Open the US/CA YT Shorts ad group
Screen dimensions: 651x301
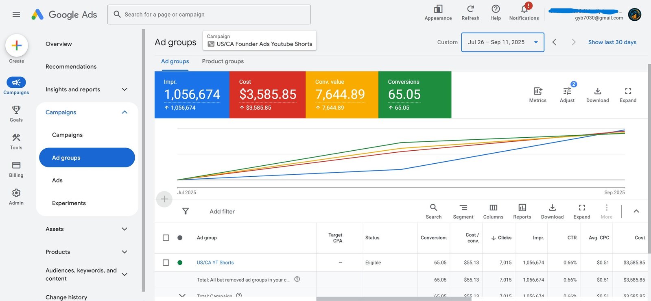tap(215, 263)
